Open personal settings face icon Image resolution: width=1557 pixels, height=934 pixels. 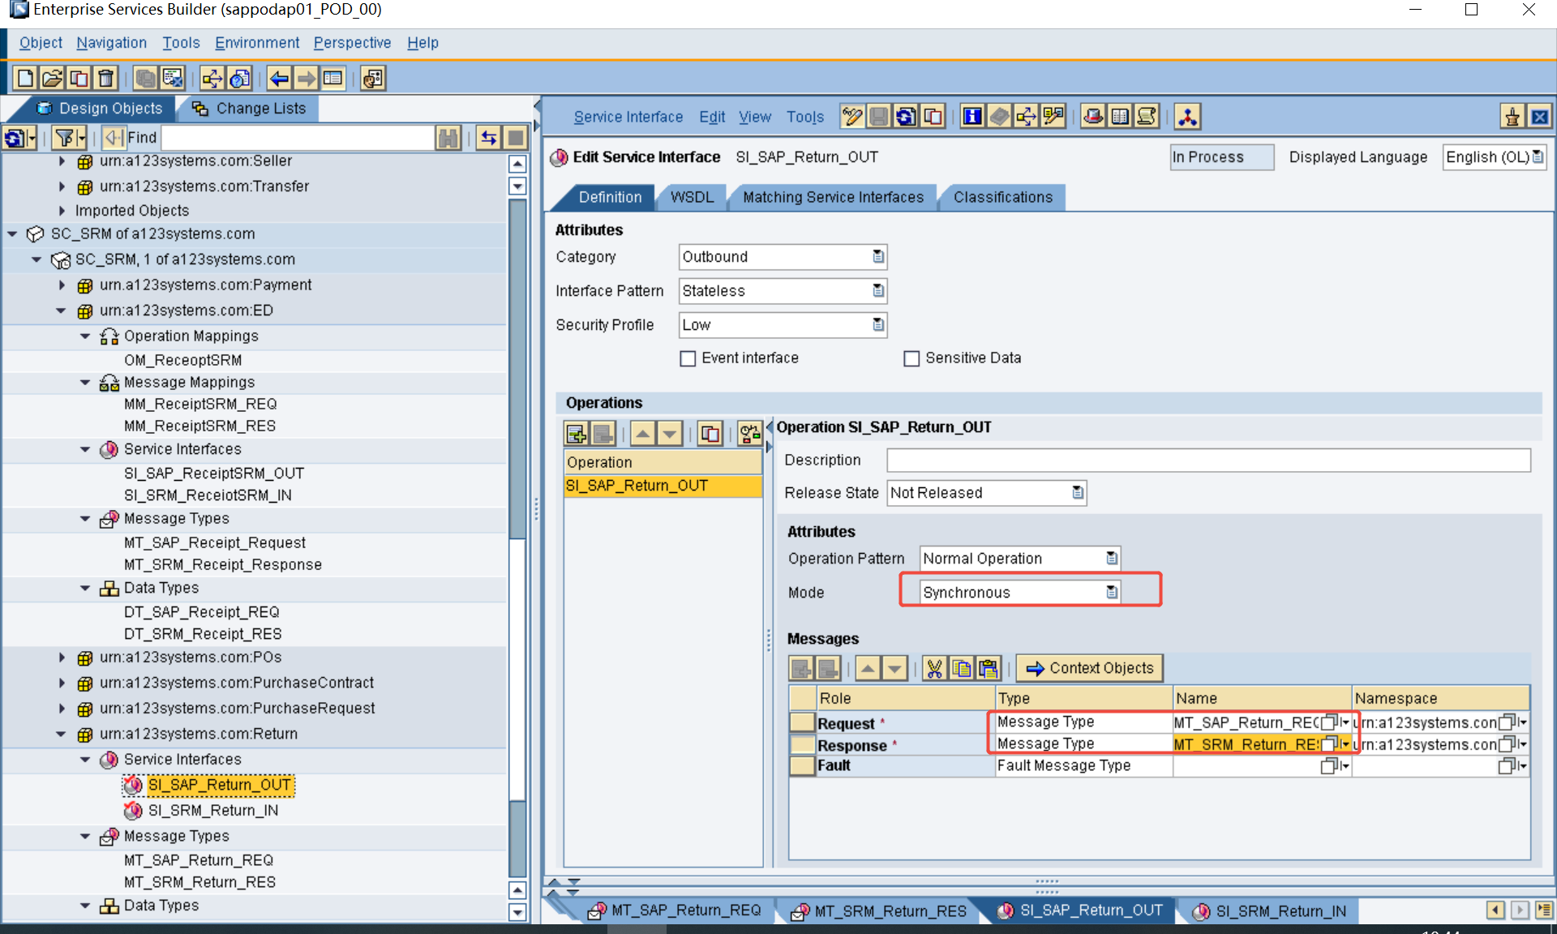tap(373, 79)
